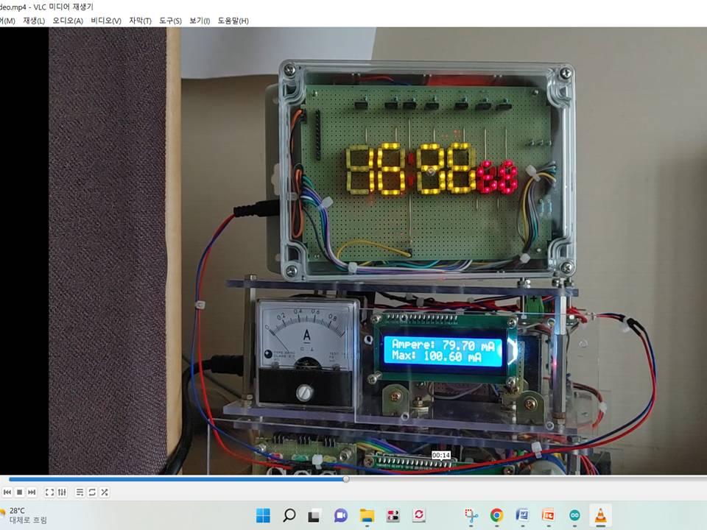Stop video playback
Screen dimensions: 707x530
[19, 492]
